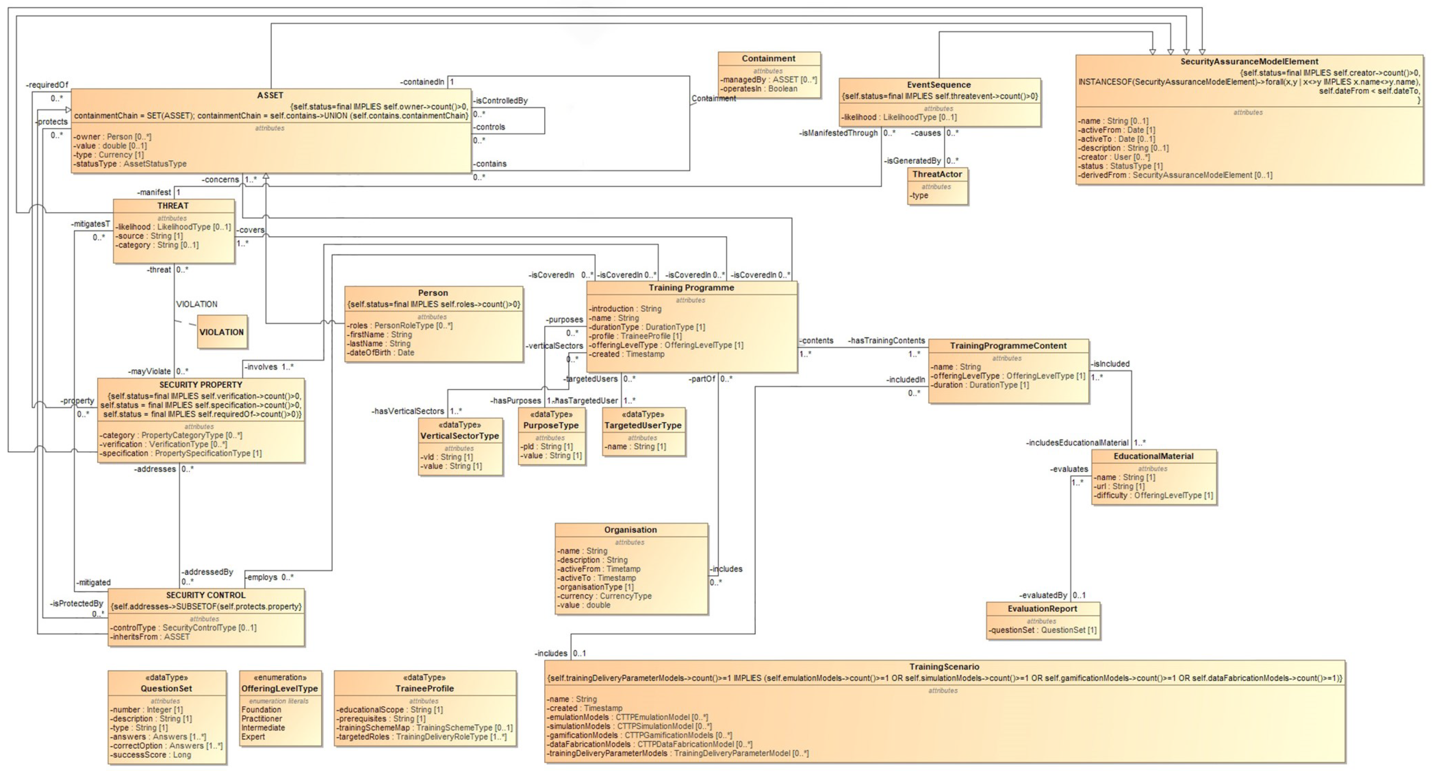
Task: Click the TrainingProgrammeContent class title
Action: coord(1008,346)
